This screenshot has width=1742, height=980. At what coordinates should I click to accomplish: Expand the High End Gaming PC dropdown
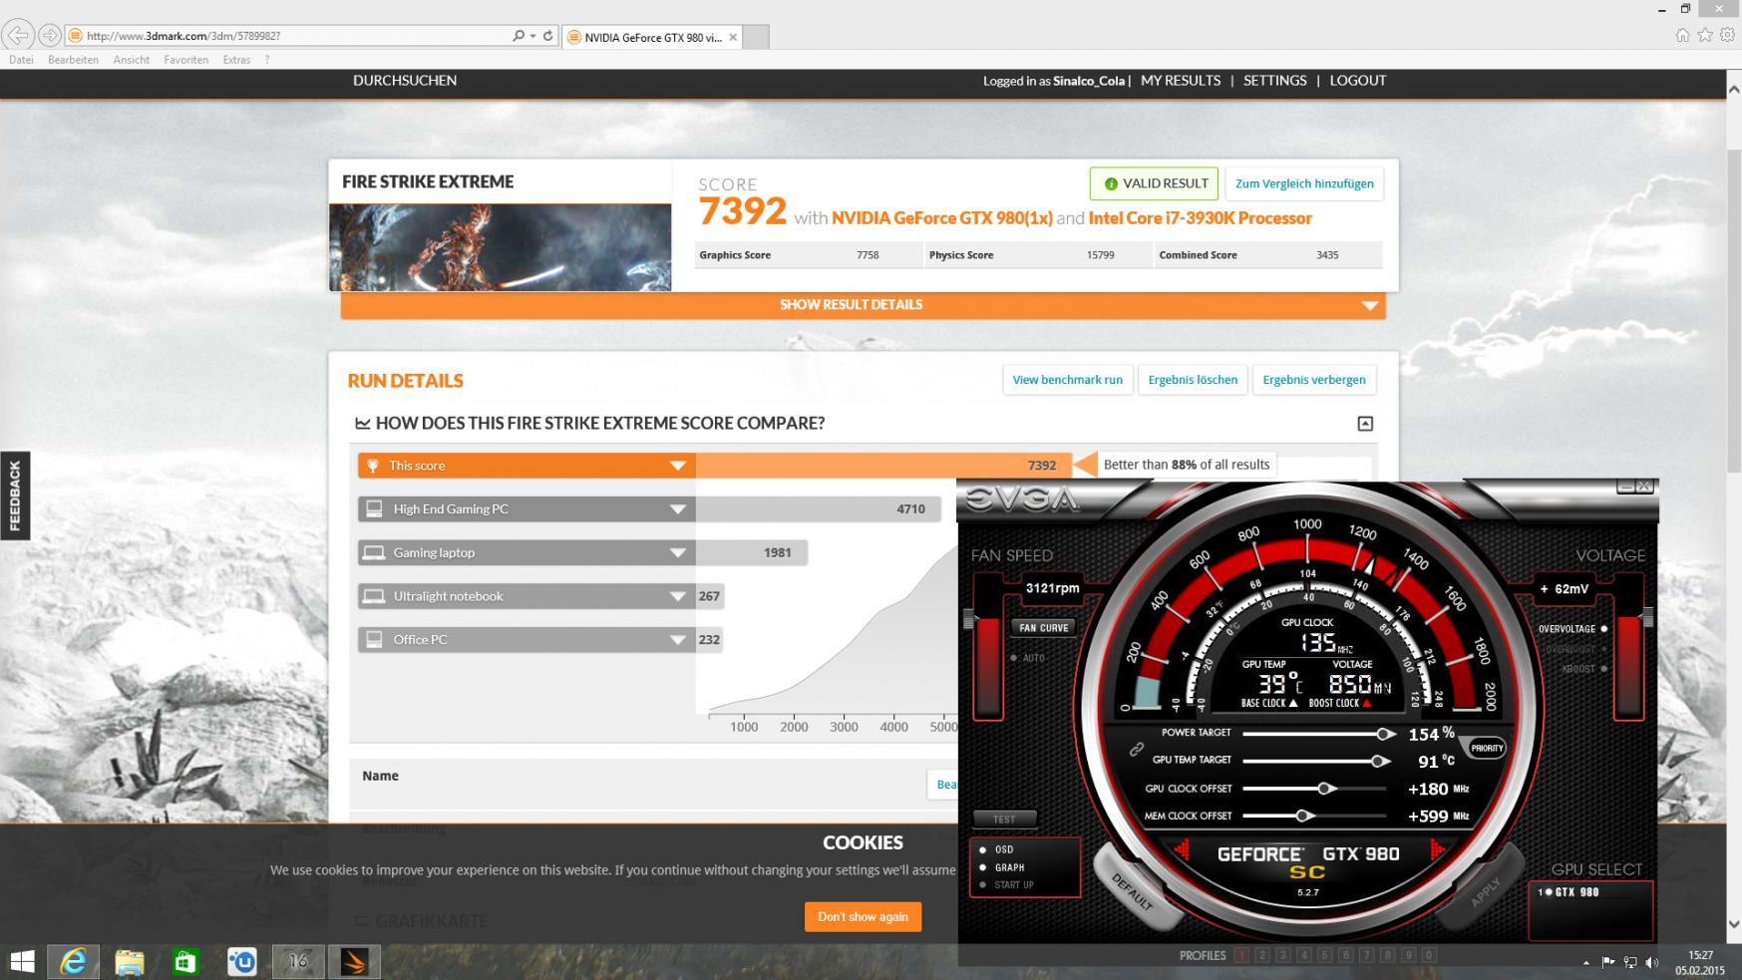click(x=678, y=508)
